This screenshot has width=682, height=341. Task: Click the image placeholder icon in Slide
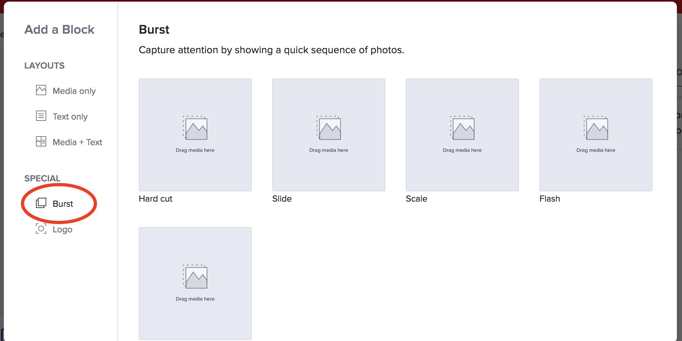pyautogui.click(x=329, y=128)
